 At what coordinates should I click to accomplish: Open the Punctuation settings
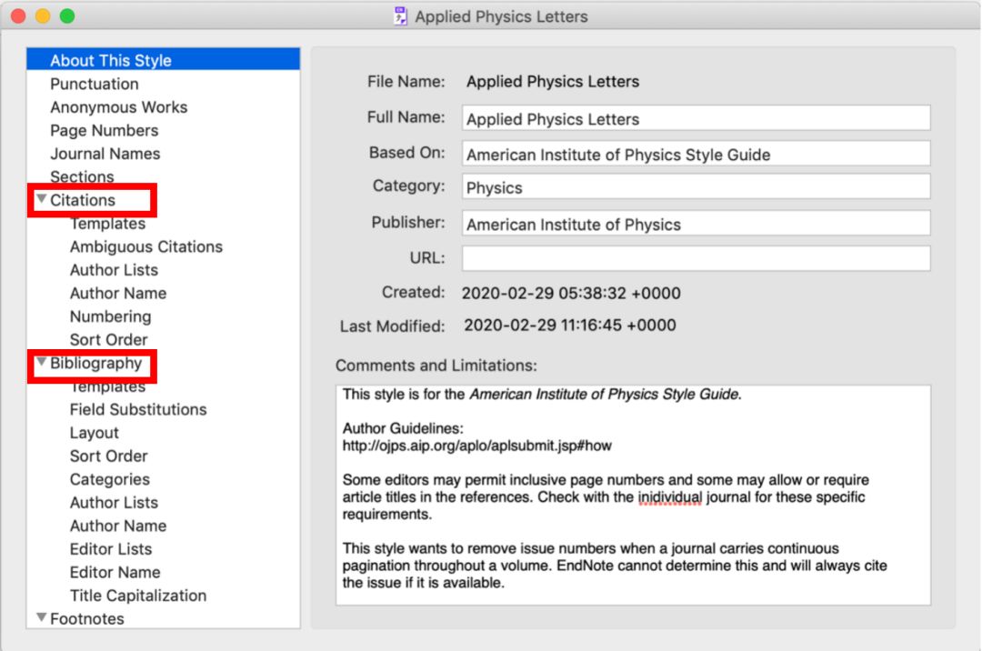94,84
